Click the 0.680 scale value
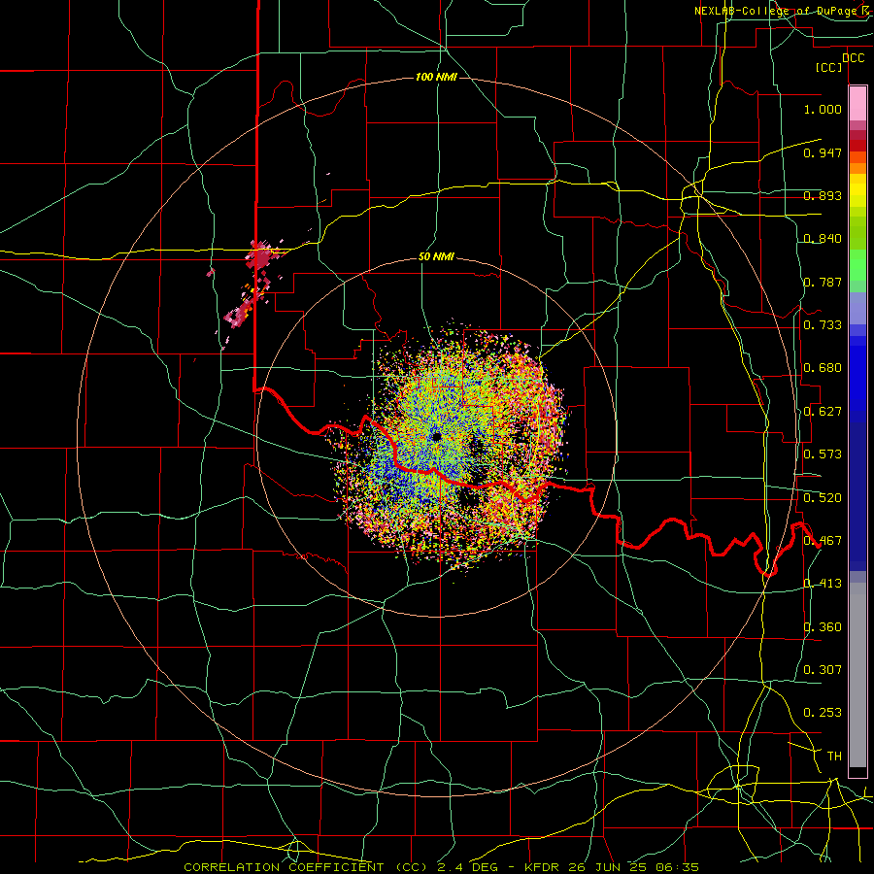This screenshot has width=874, height=874. 823,368
